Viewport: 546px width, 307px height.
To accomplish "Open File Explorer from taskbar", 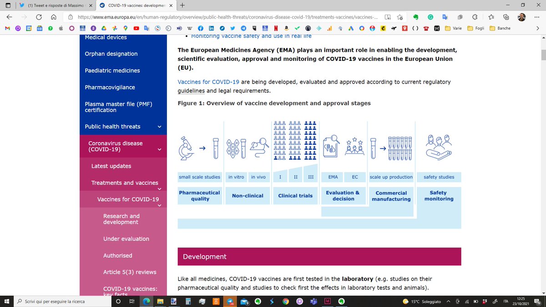I will [x=161, y=301].
